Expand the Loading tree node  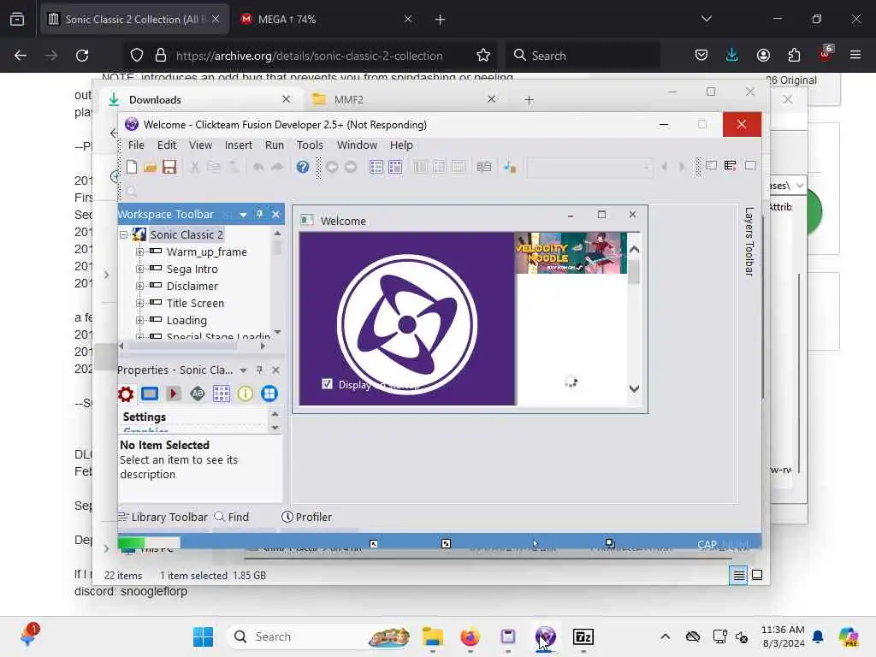point(139,320)
